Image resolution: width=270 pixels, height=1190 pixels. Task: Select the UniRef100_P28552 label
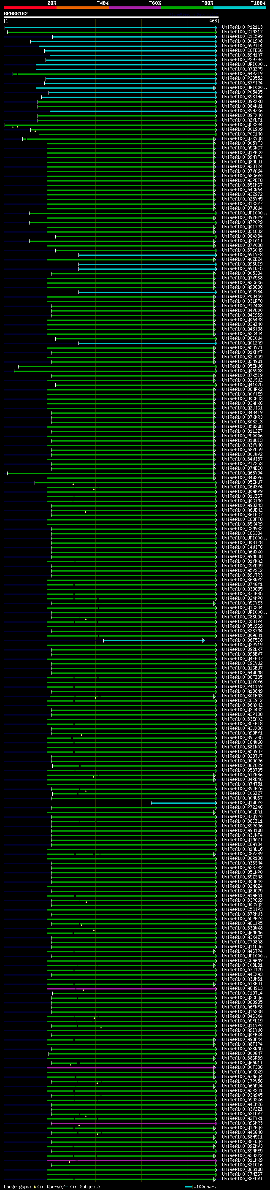click(242, 78)
